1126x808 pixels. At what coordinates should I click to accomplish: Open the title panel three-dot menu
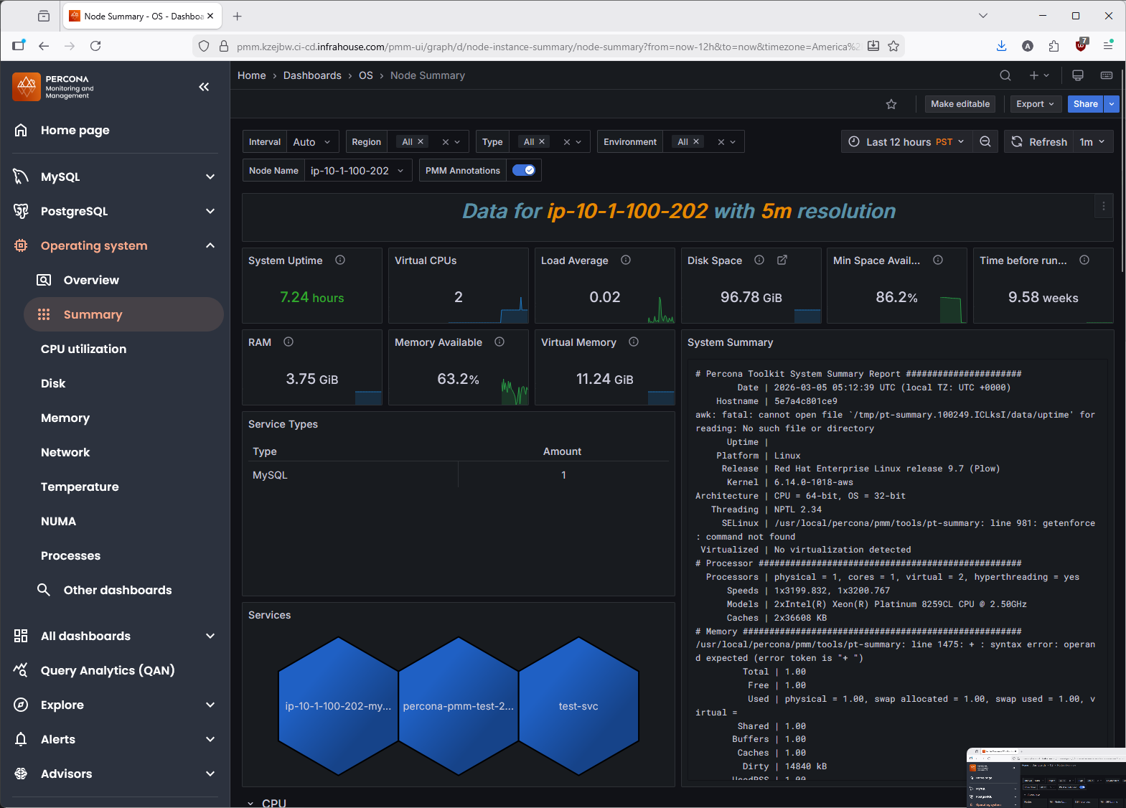[x=1104, y=207]
